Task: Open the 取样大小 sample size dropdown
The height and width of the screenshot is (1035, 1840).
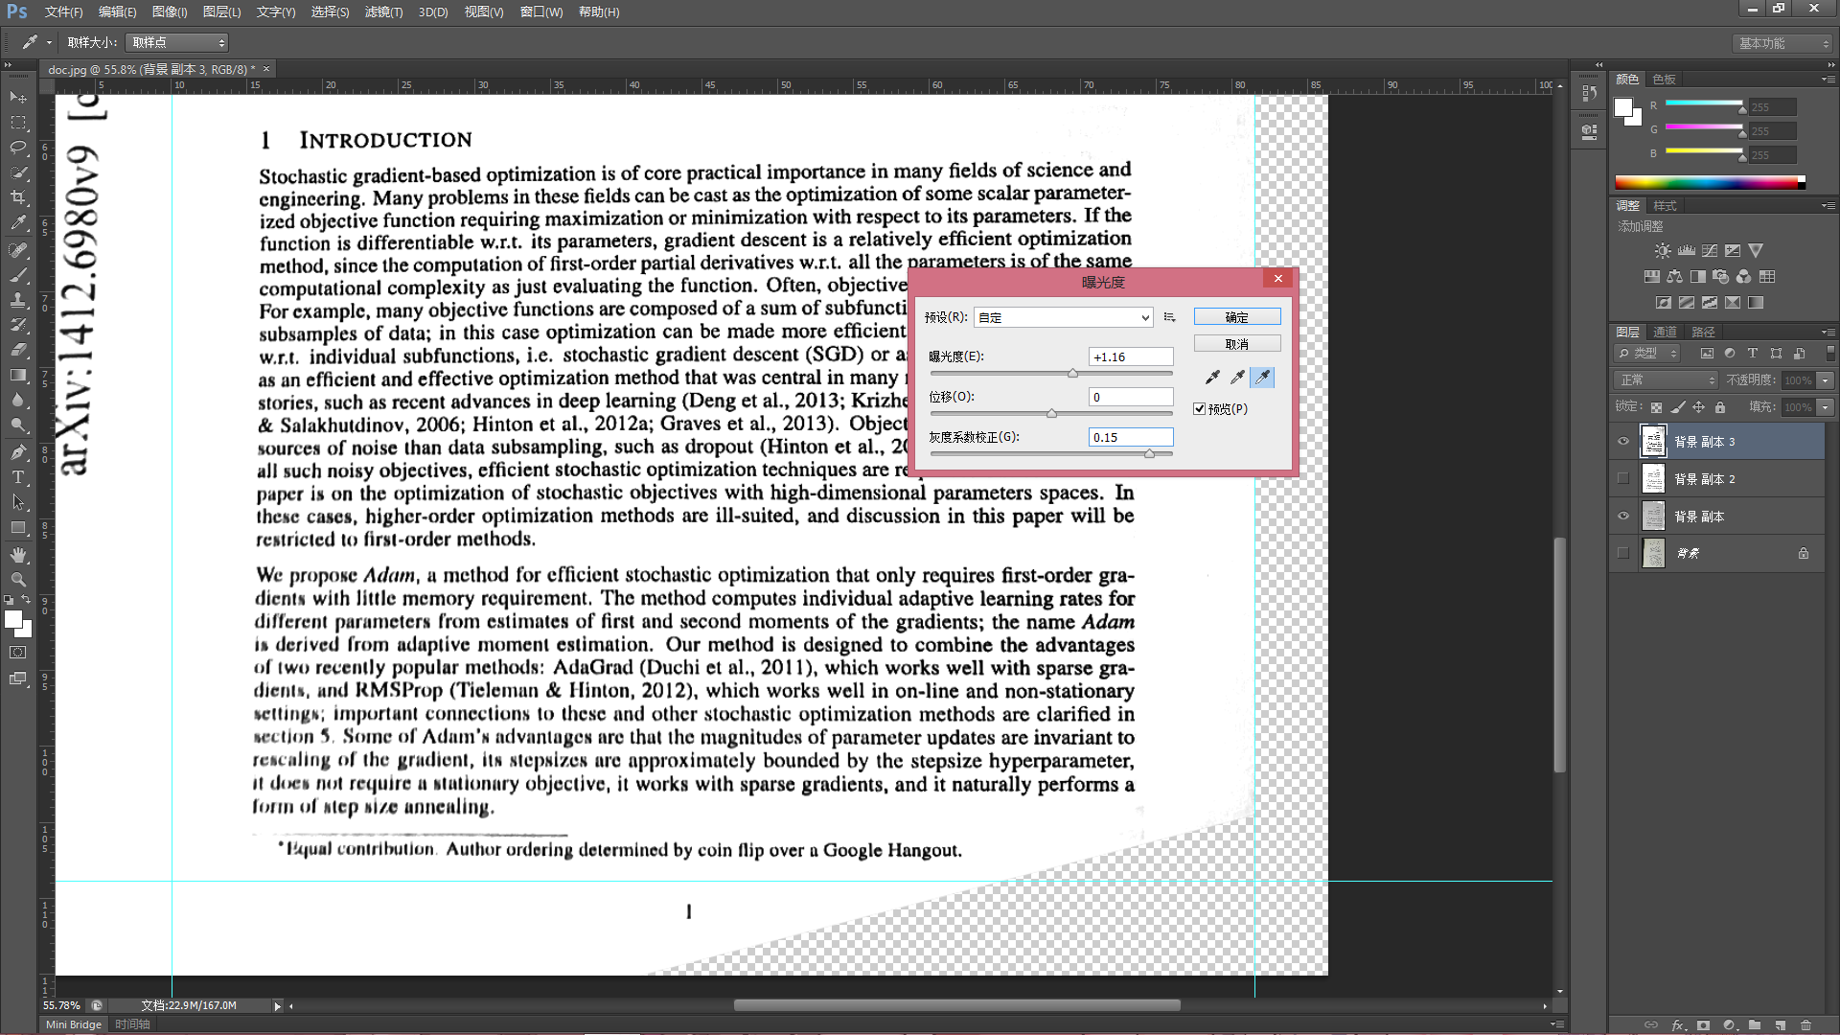Action: point(177,42)
